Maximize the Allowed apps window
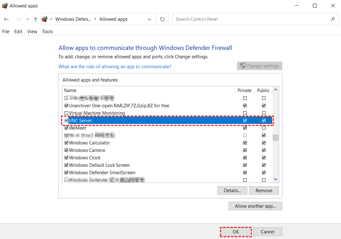The image size is (341, 239). [x=315, y=6]
